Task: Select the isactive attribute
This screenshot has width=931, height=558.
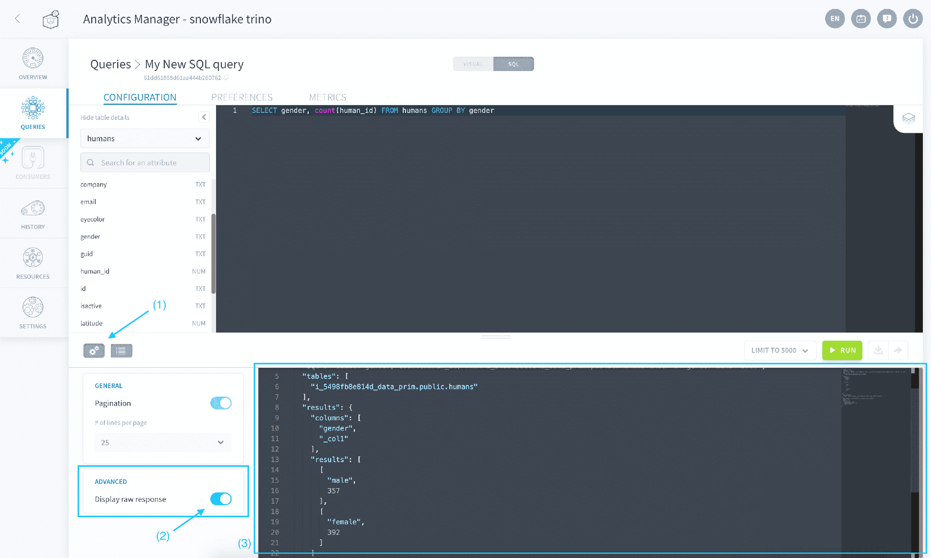Action: [143, 306]
